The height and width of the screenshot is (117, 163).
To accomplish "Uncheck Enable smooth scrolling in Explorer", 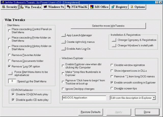I will point(112,83).
